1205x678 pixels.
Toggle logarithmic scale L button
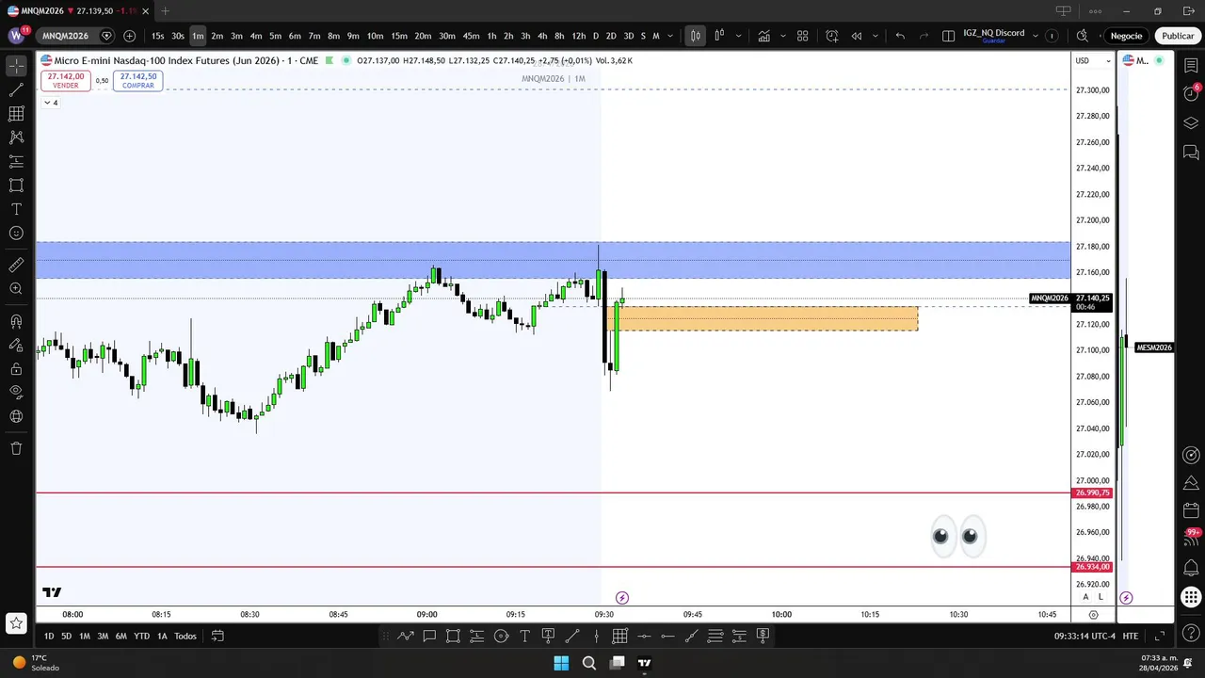click(x=1101, y=597)
